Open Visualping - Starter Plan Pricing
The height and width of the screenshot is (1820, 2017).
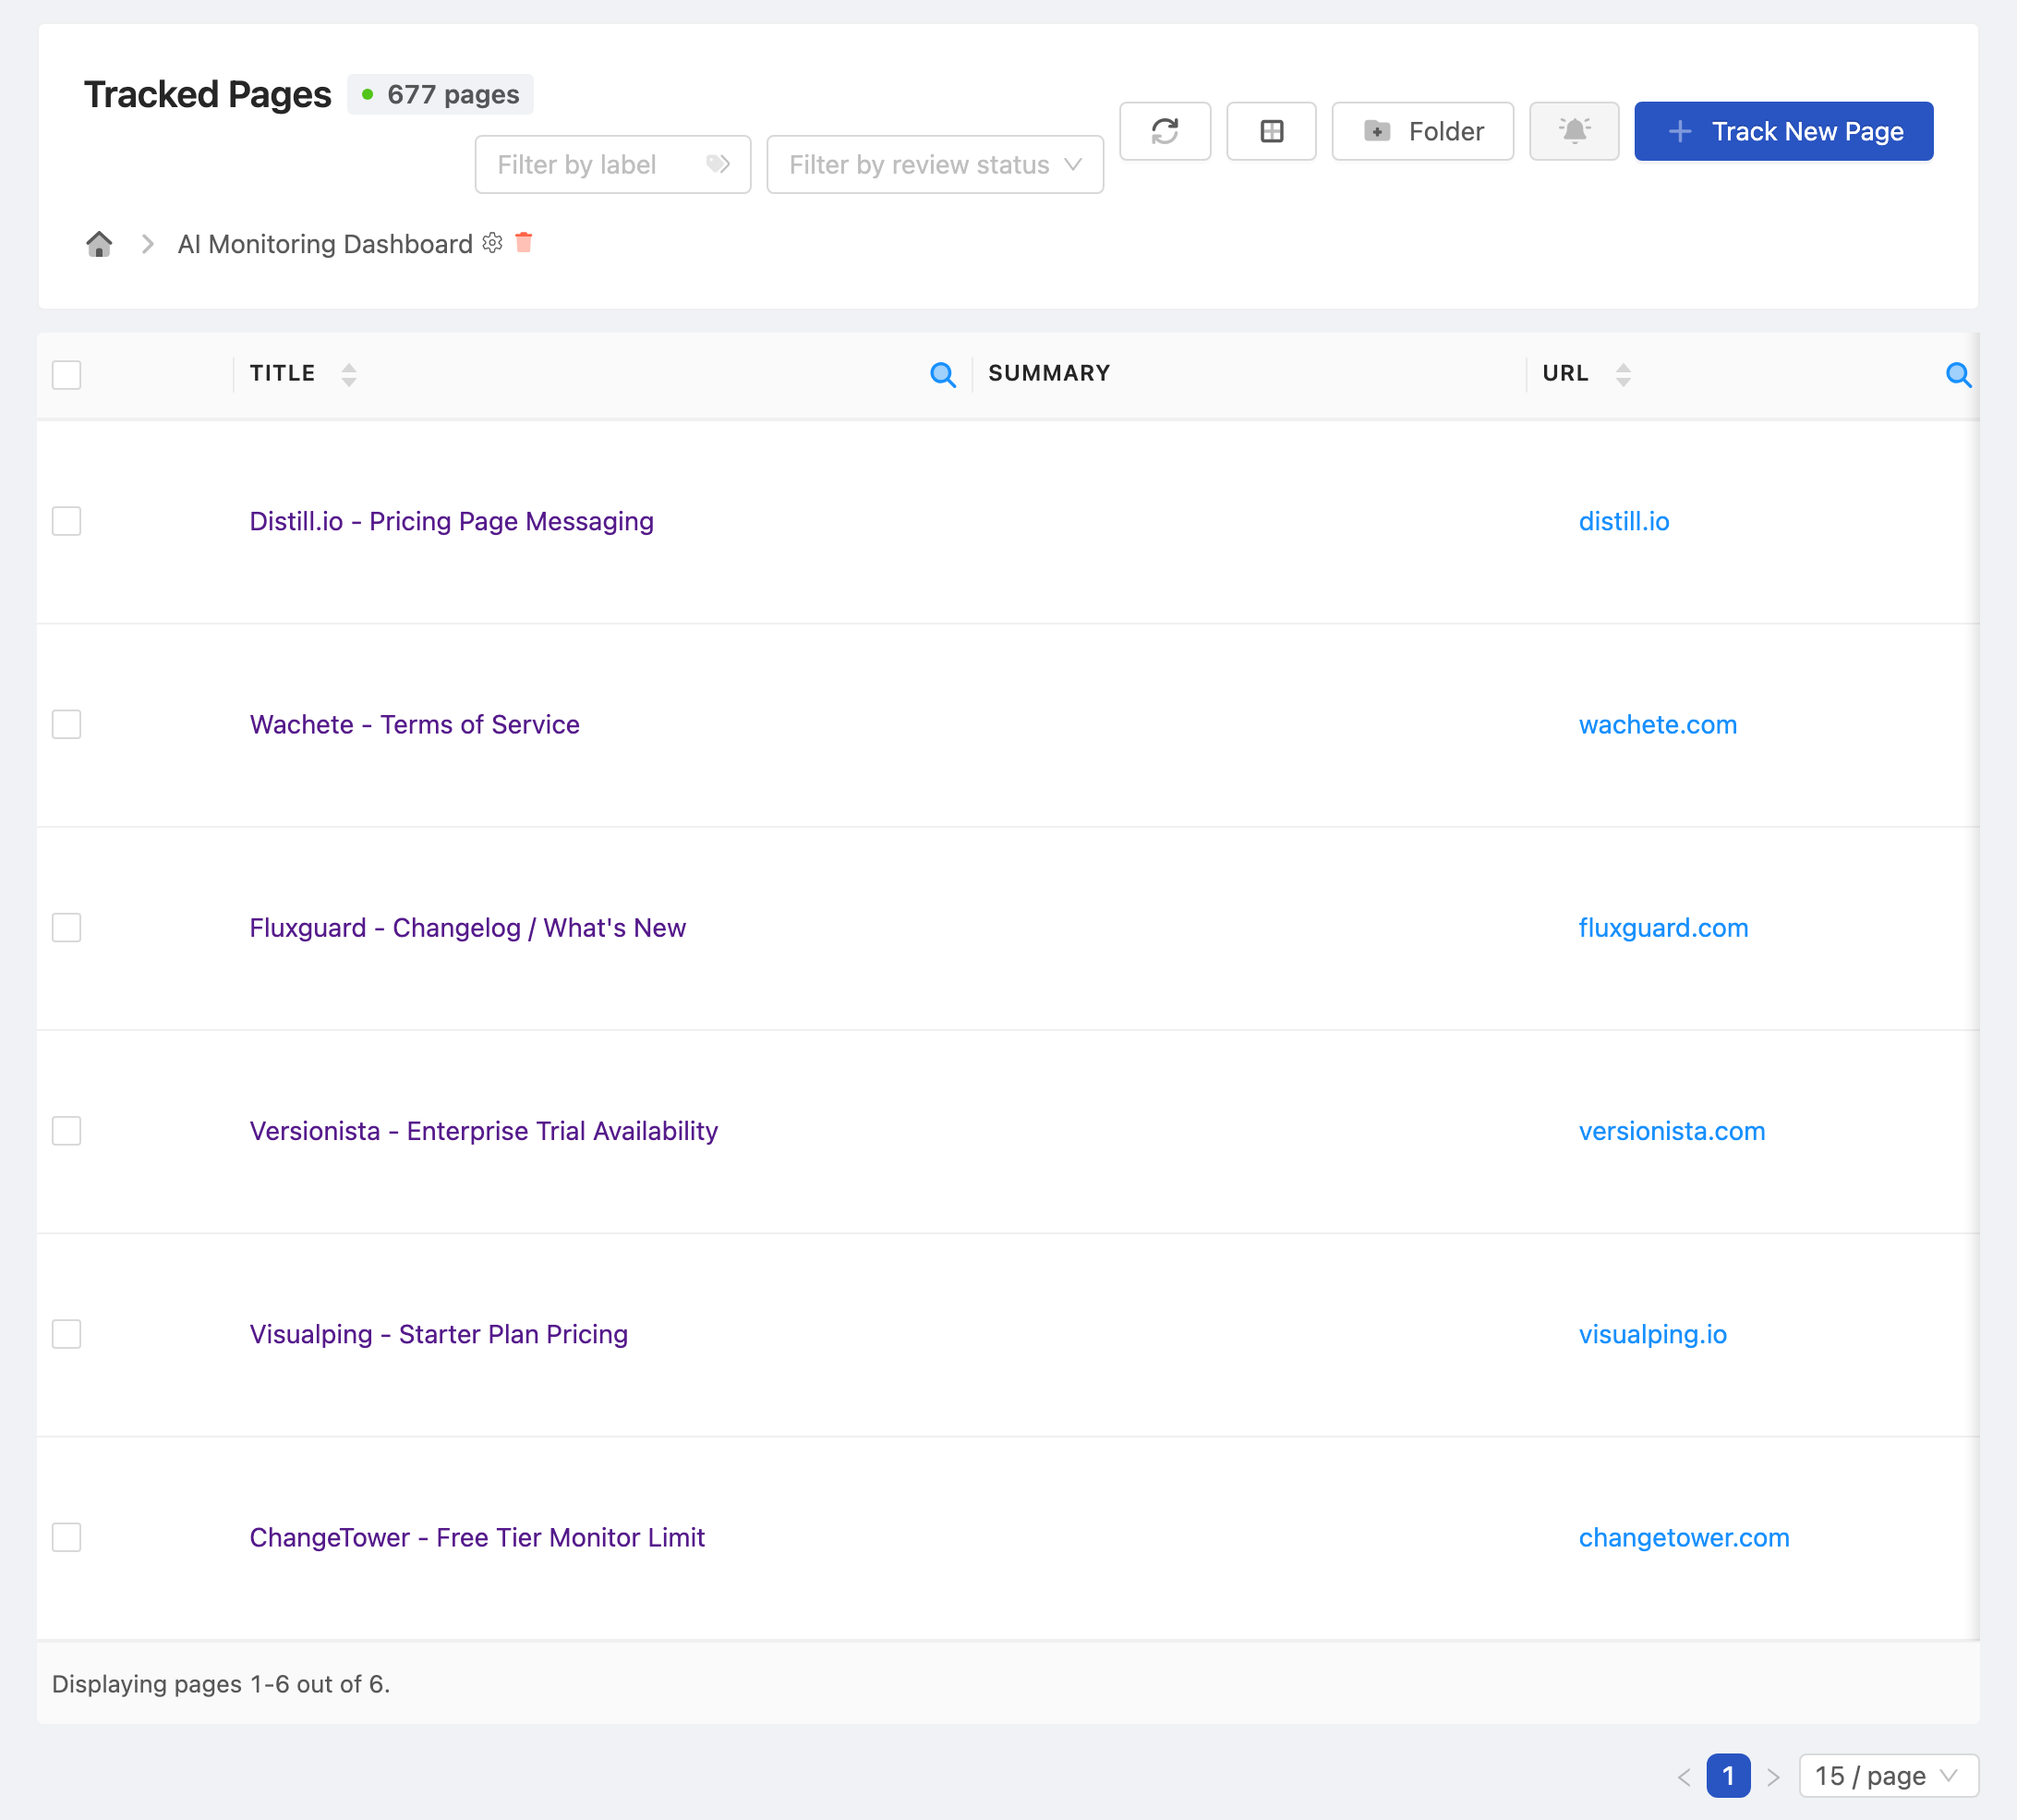coord(439,1334)
